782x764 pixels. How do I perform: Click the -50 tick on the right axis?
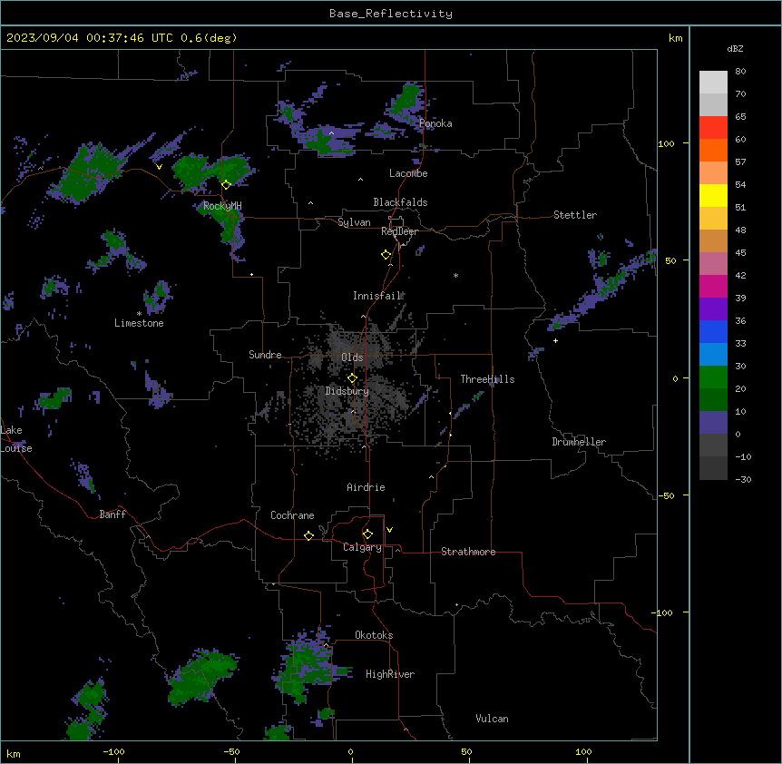[x=666, y=495]
